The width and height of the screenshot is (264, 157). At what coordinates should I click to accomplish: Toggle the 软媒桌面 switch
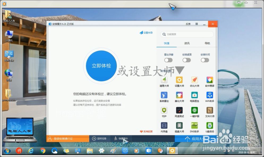click(187, 60)
